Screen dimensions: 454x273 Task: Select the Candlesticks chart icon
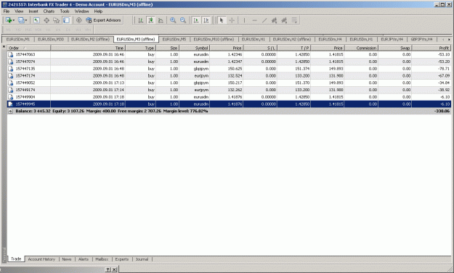click(151, 20)
